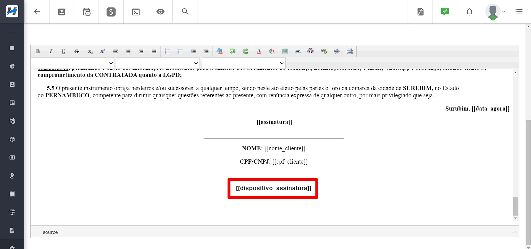The width and height of the screenshot is (531, 249).
Task: Open the sidebar box package icon
Action: point(12,139)
